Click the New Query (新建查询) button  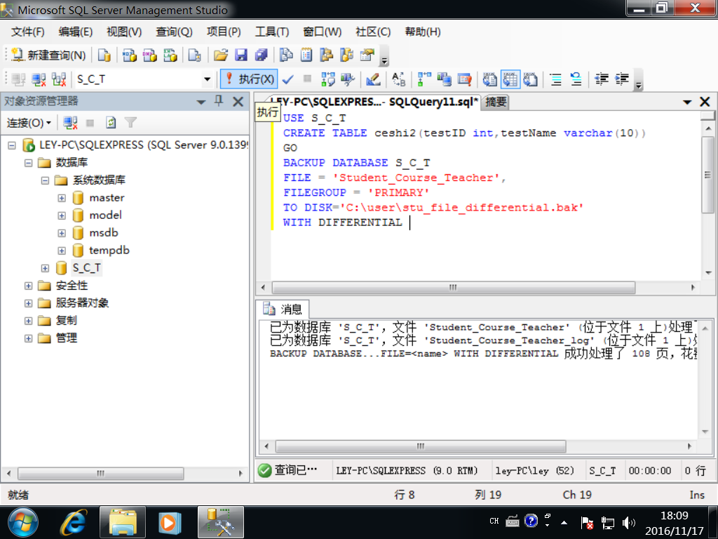(48, 55)
